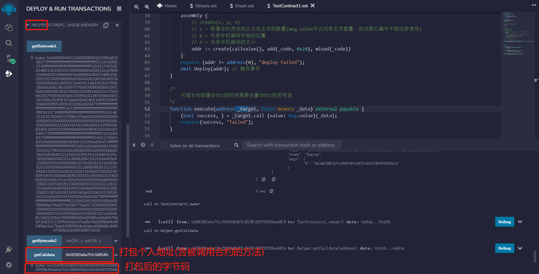
Task: Switch to the Home tab
Action: [x=167, y=6]
